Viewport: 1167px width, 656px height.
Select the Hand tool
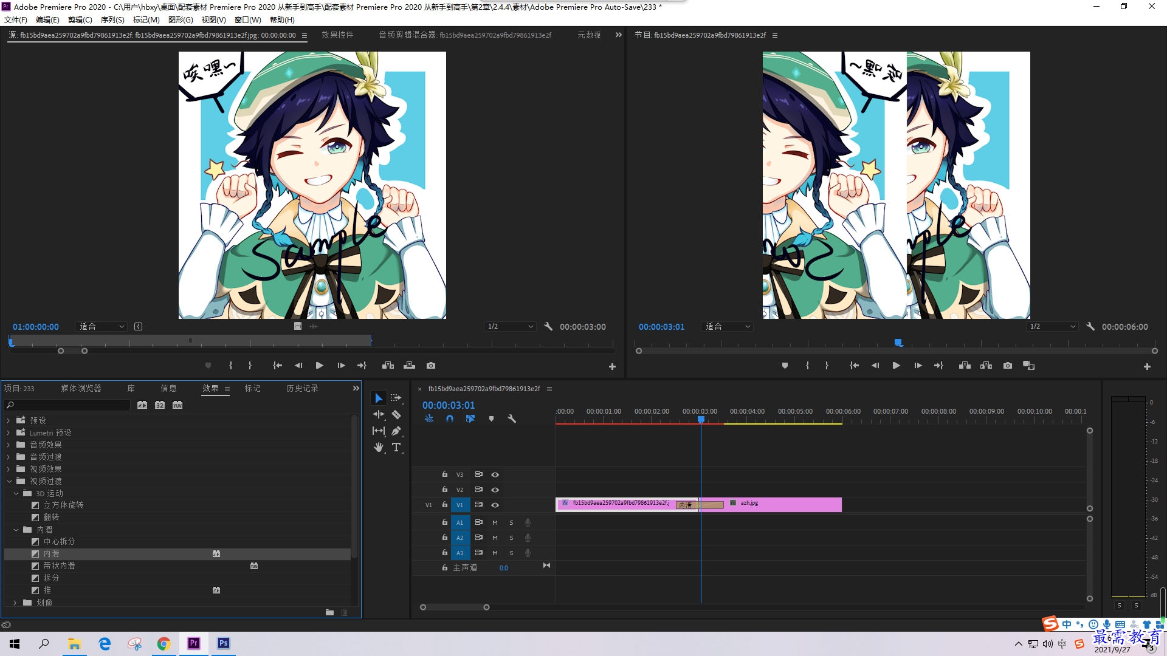(x=379, y=447)
